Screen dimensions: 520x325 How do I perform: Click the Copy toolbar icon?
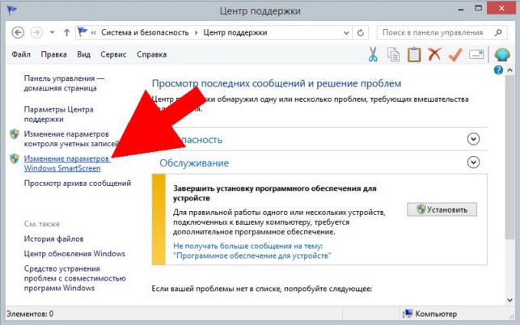(393, 54)
